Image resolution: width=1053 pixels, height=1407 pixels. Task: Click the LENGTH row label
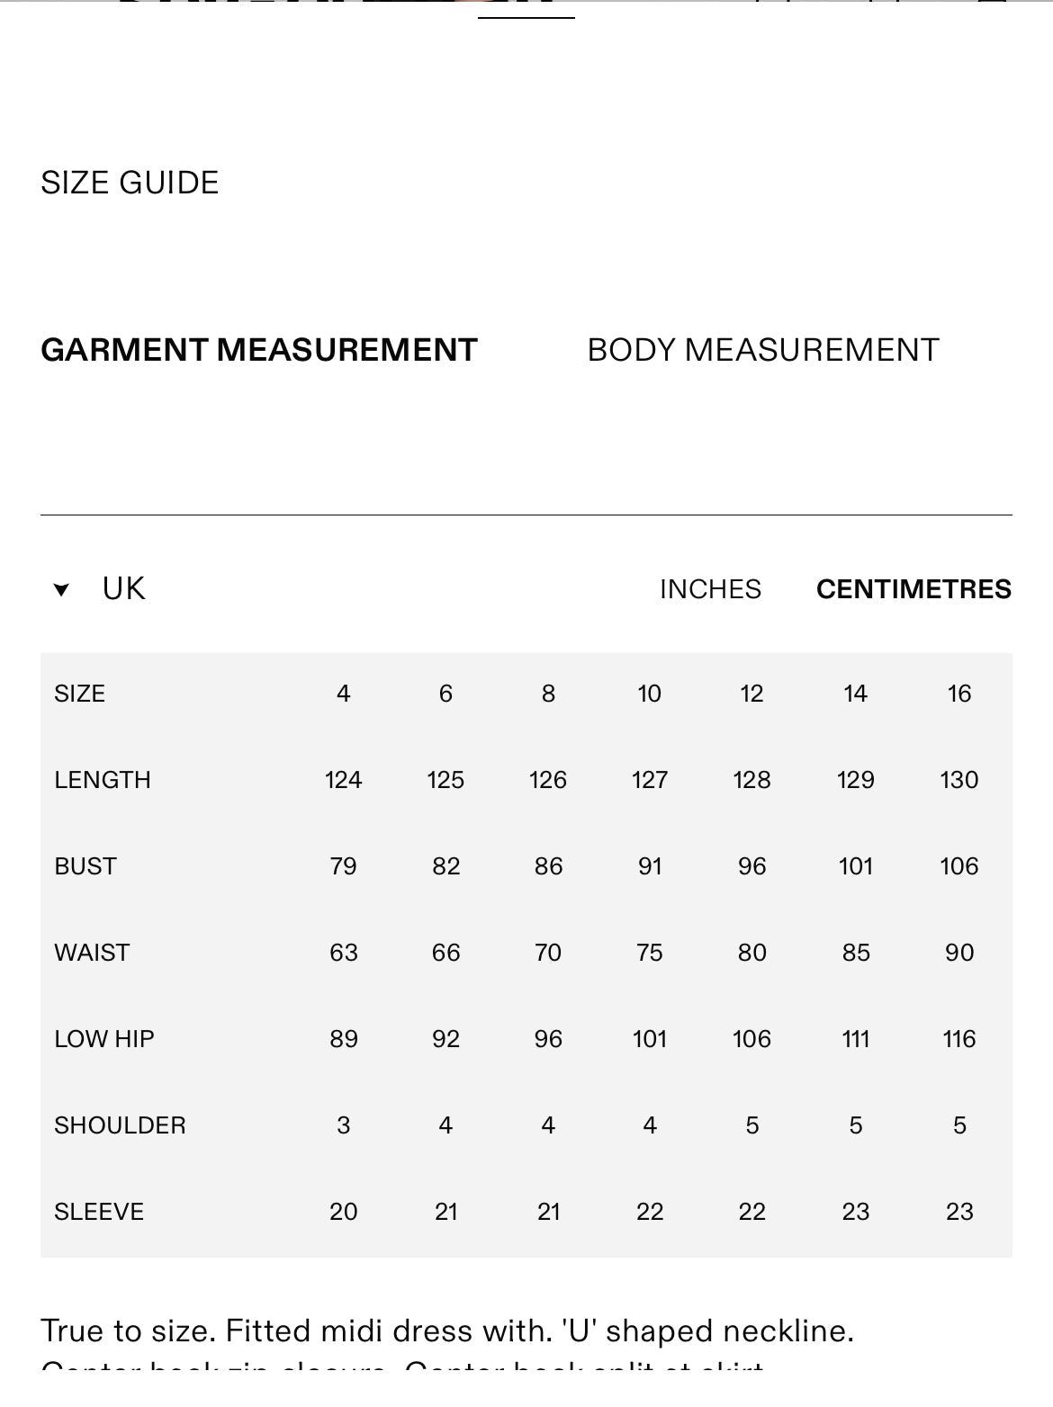(103, 780)
